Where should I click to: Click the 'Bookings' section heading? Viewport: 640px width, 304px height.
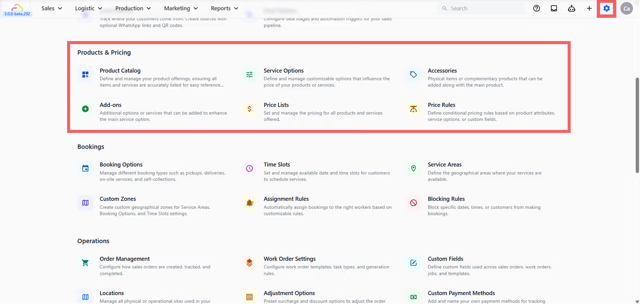pos(91,147)
